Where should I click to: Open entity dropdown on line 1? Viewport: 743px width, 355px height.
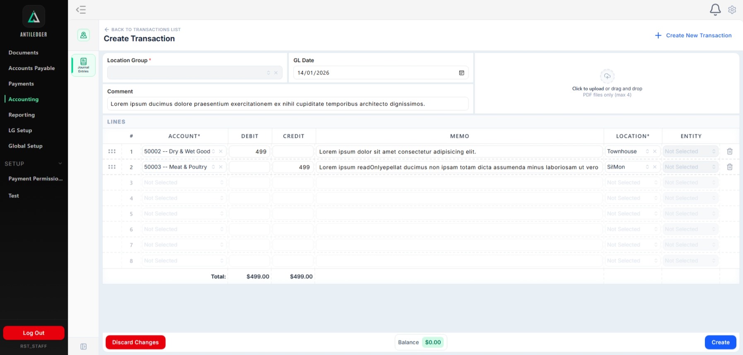tap(690, 152)
